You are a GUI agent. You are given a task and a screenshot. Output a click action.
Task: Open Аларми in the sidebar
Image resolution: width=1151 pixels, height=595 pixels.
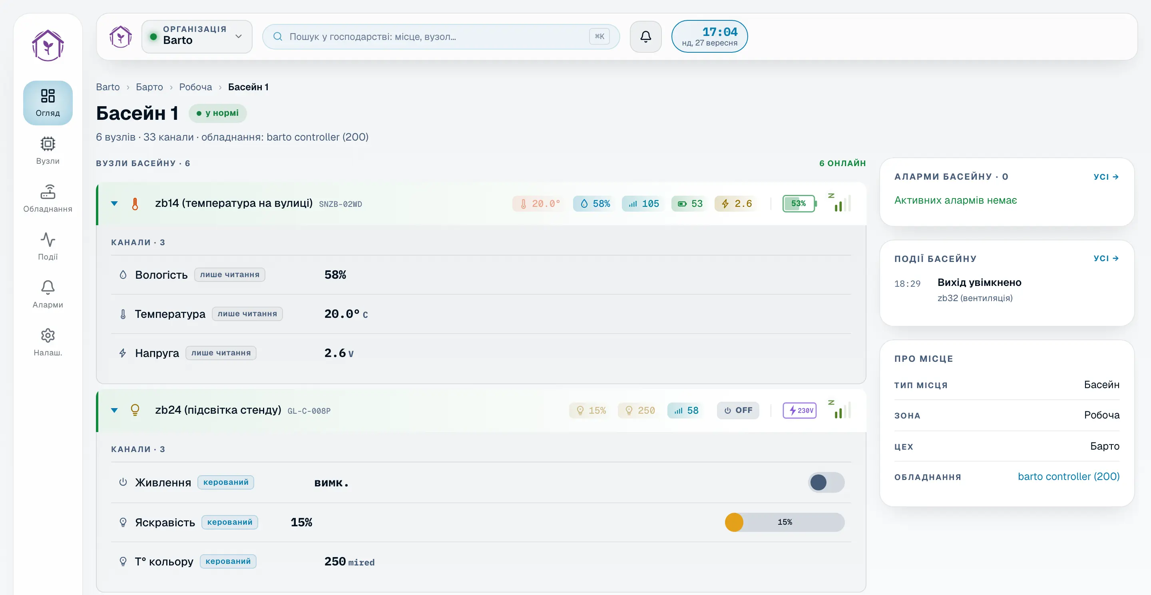48,294
